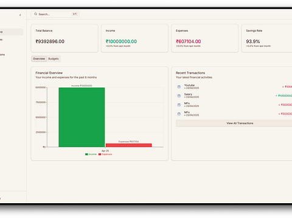The height and width of the screenshot is (219, 292).
Task: Click the 7500000 y-axis label
Action: pos(41,102)
